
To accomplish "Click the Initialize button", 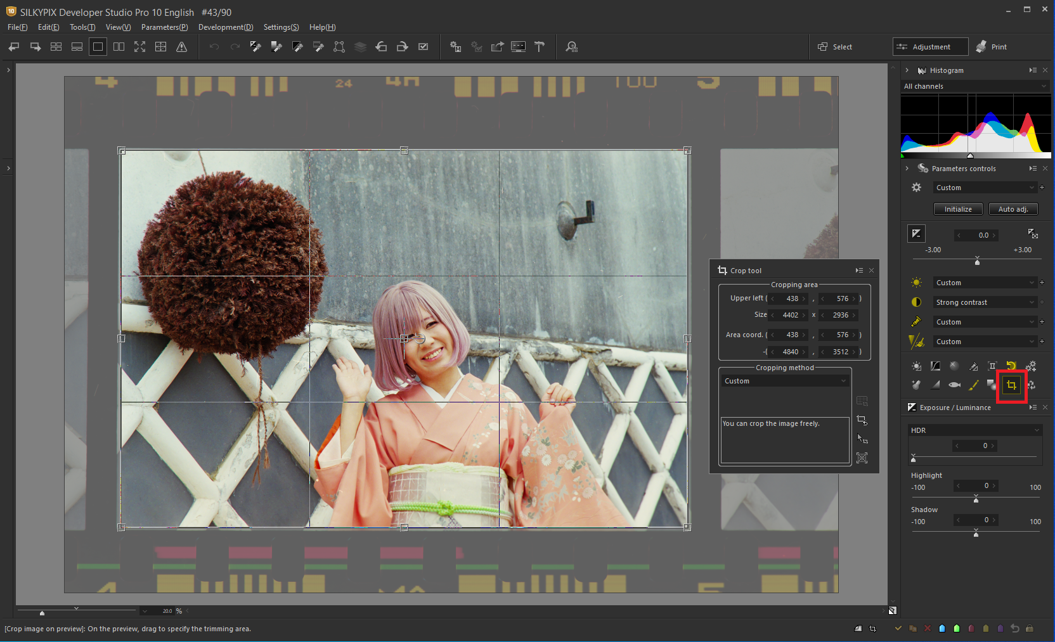I will 958,209.
